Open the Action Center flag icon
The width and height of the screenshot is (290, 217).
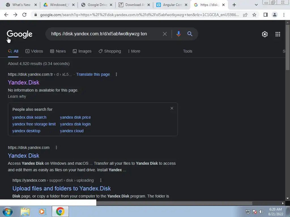coord(255,212)
